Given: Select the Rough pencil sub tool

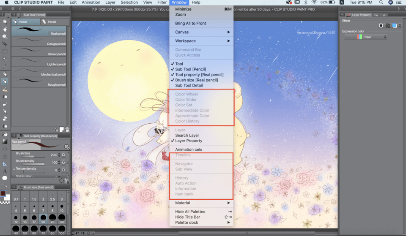Looking at the screenshot, I should tap(39, 82).
